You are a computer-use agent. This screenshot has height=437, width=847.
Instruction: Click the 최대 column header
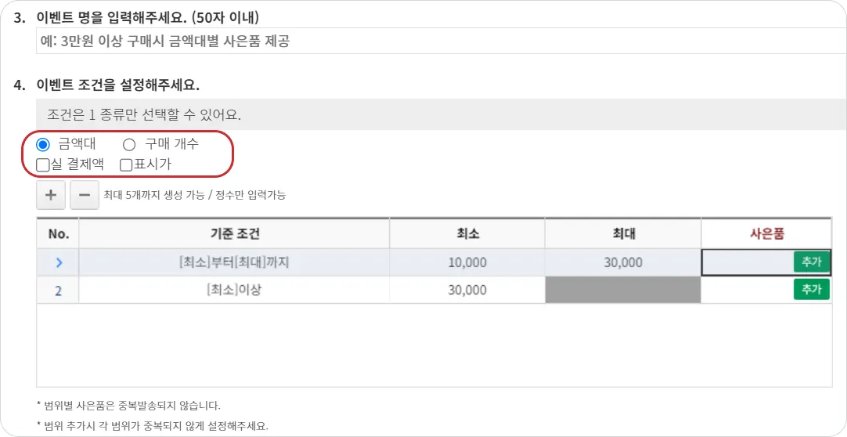tap(623, 233)
